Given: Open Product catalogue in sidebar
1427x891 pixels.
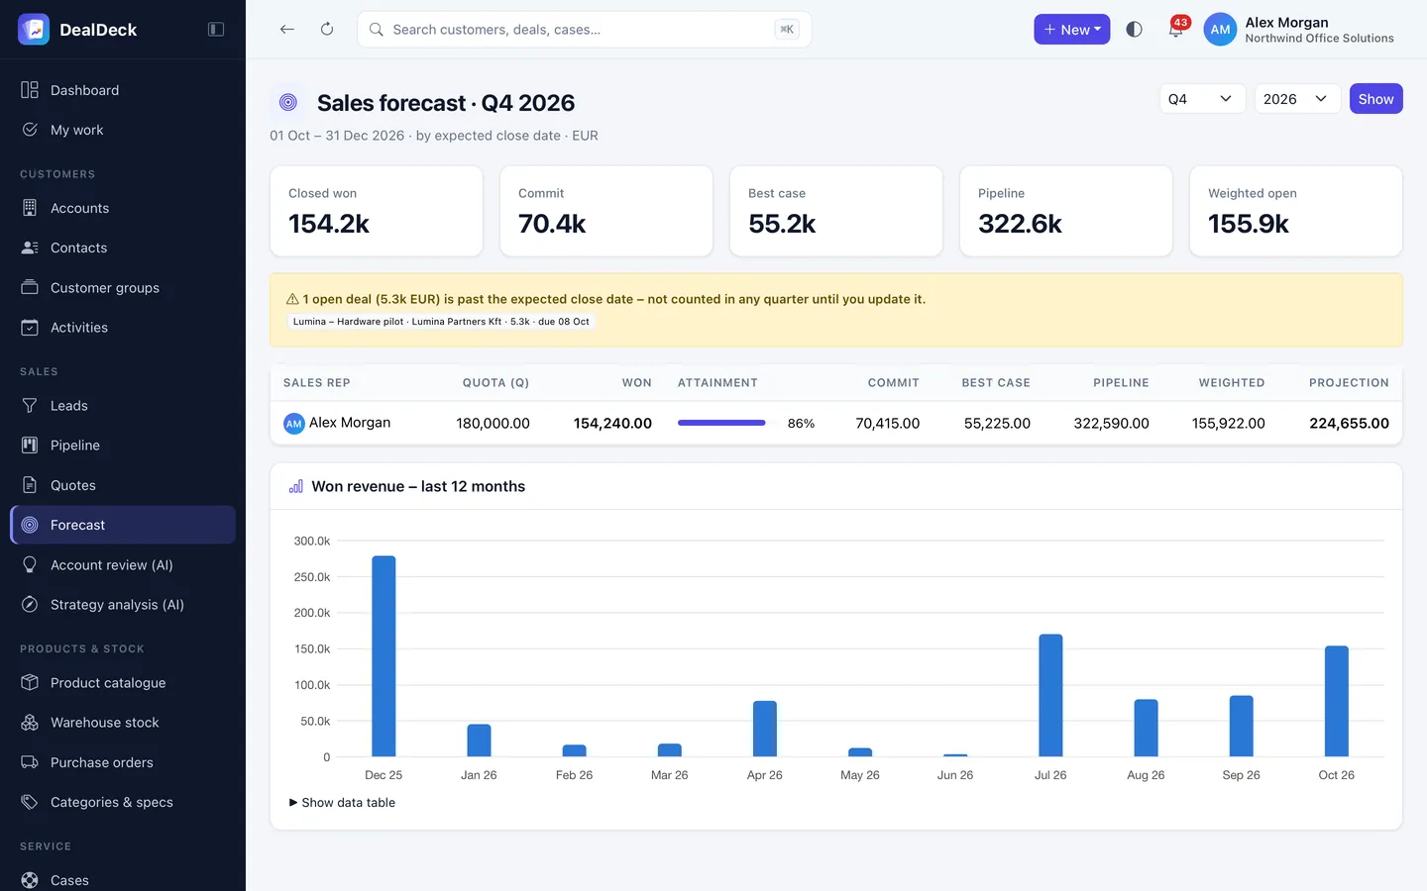Looking at the screenshot, I should 123,683.
